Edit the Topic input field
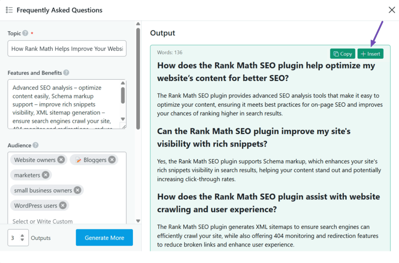Screen dimensions: 399x263 (66, 48)
